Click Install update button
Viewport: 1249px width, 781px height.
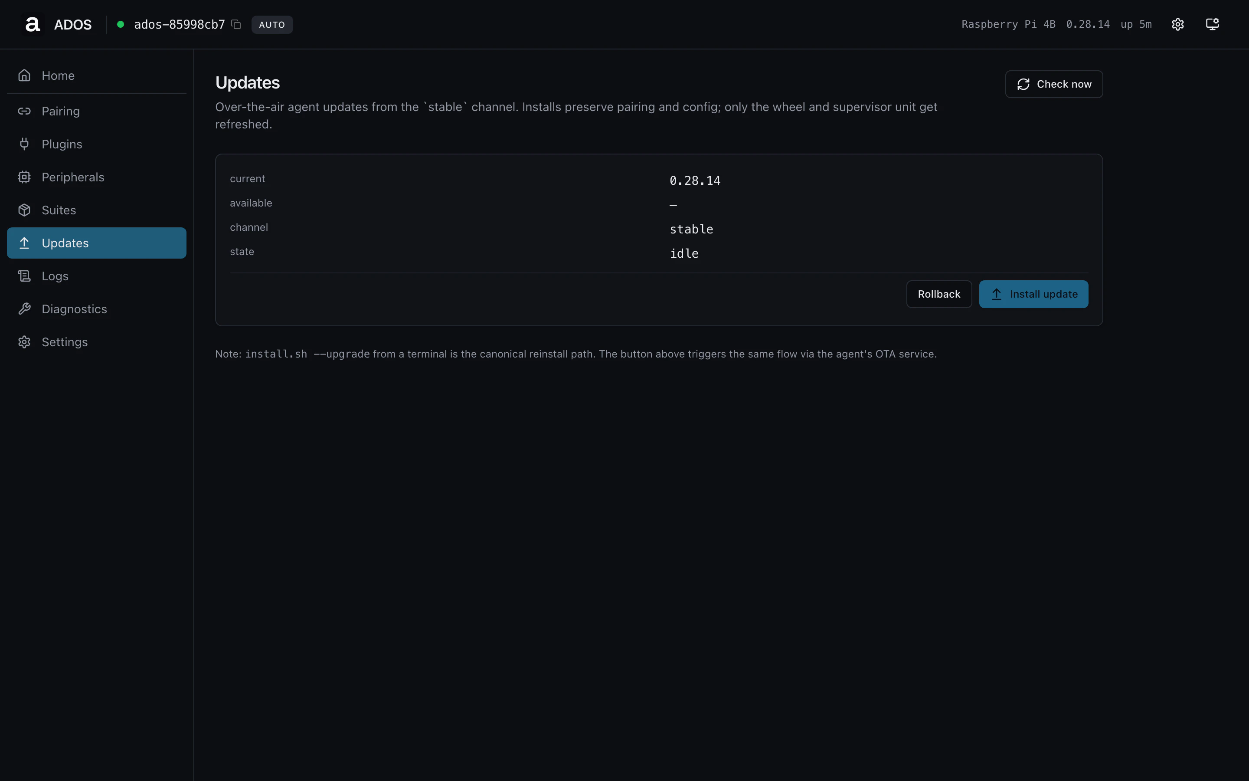pyautogui.click(x=1033, y=294)
